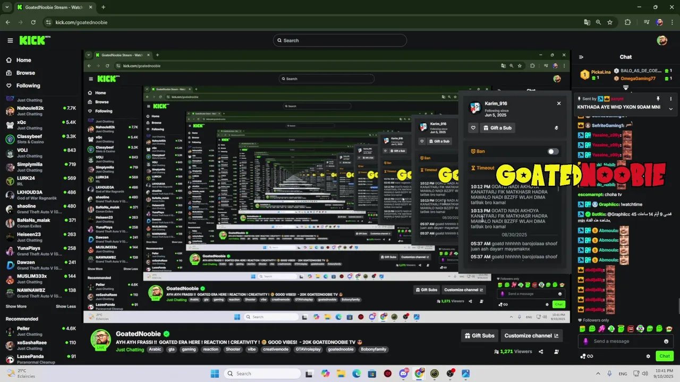
Task: Bookmark the page with the star icon
Action: (610, 22)
